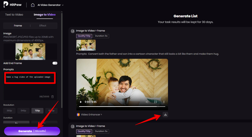
Task: Click the Home icon in header
Action: (33, 5)
